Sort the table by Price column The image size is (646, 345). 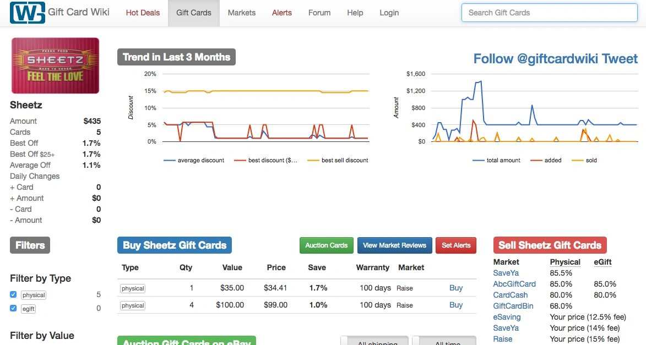pos(276,267)
